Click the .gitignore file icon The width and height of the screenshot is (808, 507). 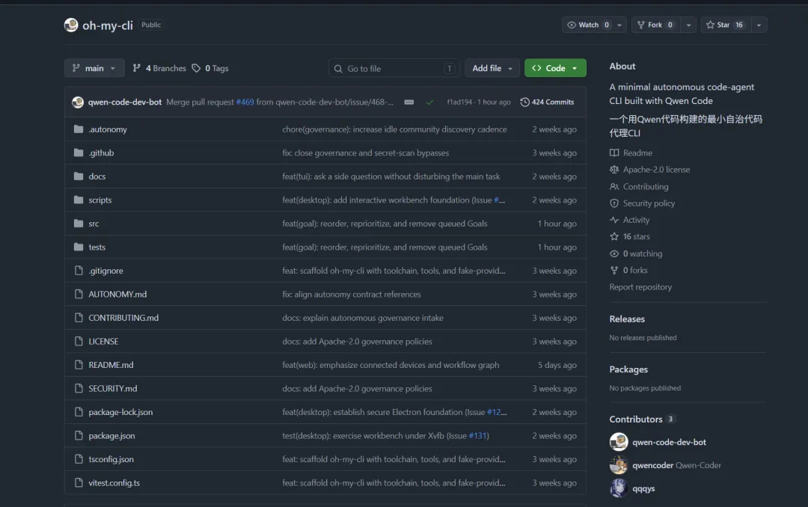point(79,271)
